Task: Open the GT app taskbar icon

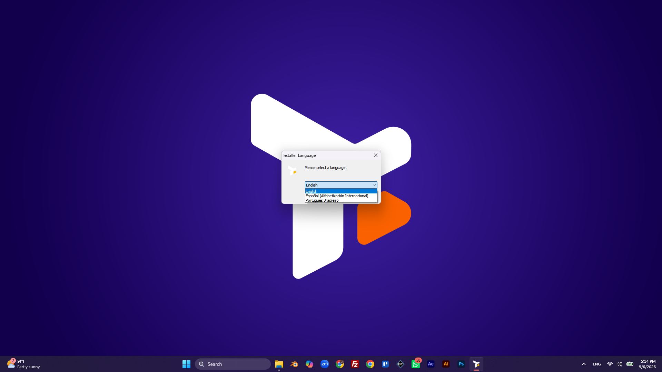Action: [x=401, y=364]
